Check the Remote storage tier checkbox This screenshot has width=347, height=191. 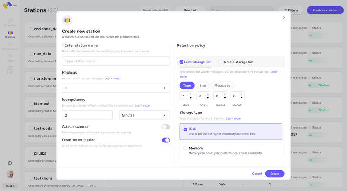[x=220, y=62]
